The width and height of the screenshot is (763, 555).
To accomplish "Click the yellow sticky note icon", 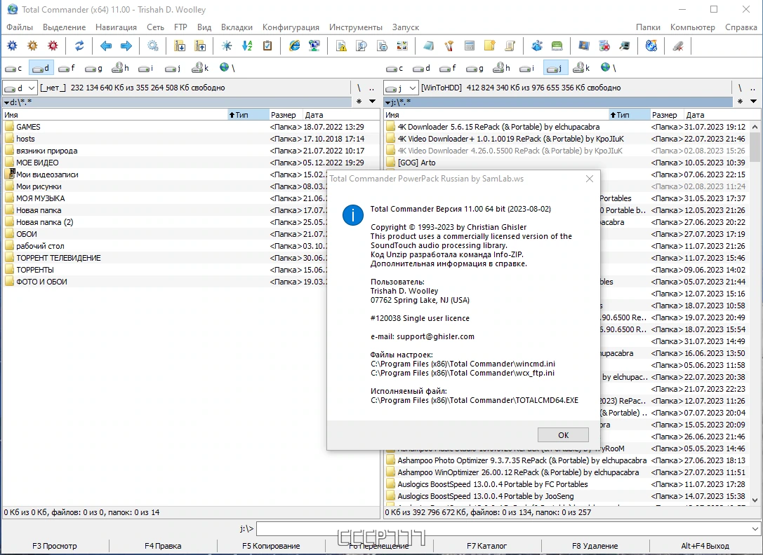I will pos(489,46).
